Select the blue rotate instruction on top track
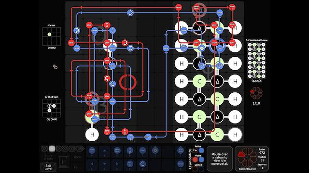 pos(130,13)
